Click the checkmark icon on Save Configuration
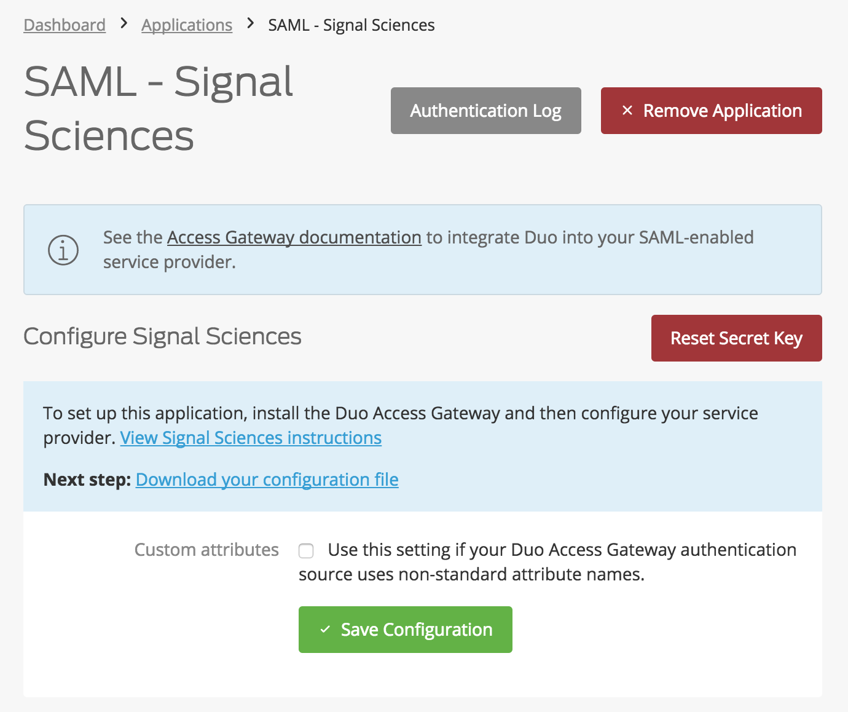The width and height of the screenshot is (848, 712). pyautogui.click(x=324, y=630)
